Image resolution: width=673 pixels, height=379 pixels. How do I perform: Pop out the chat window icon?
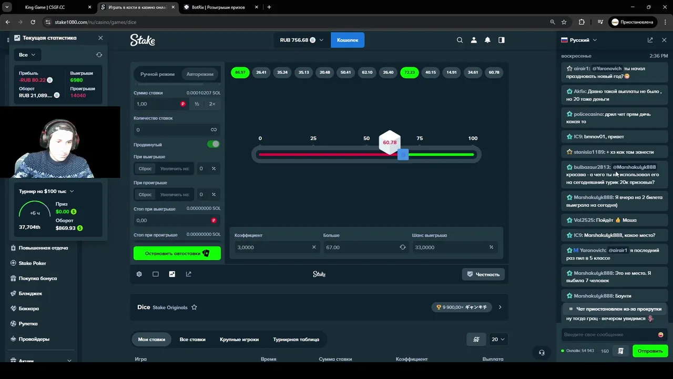point(650,40)
